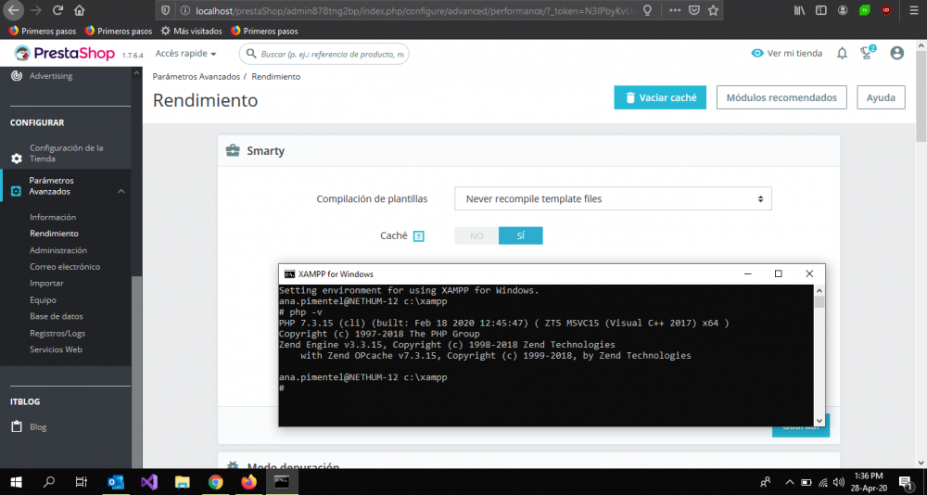Open Windows search on the taskbar
Image resolution: width=927 pixels, height=495 pixels.
(x=49, y=482)
